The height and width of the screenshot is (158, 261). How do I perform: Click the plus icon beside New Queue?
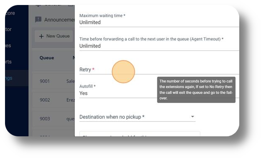[41, 36]
